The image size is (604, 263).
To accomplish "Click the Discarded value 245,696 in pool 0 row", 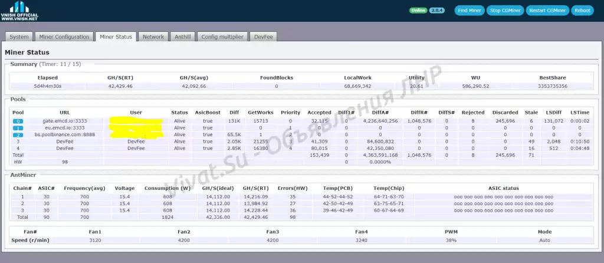I will 505,121.
